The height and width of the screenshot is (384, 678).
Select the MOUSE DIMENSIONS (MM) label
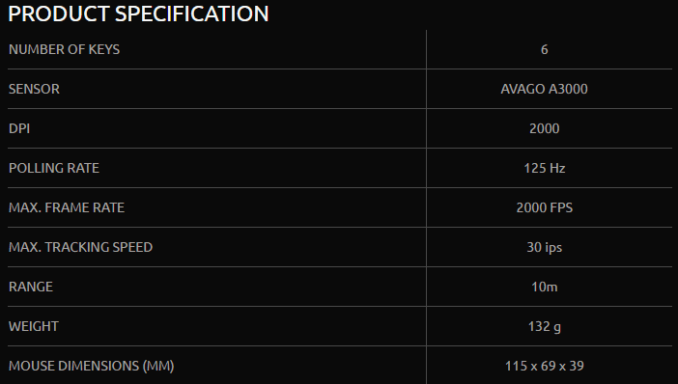click(91, 366)
